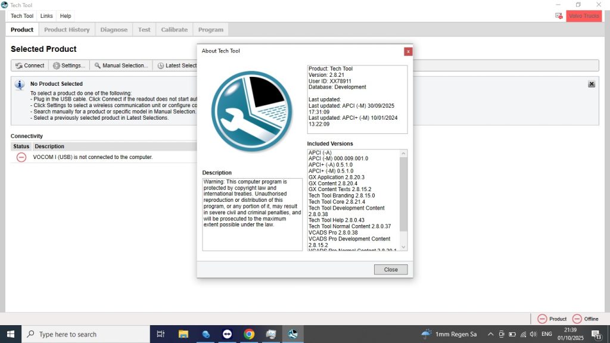Click the red notification icon beside Volvo Trucks
Screen dimensions: 610x343
click(559, 16)
